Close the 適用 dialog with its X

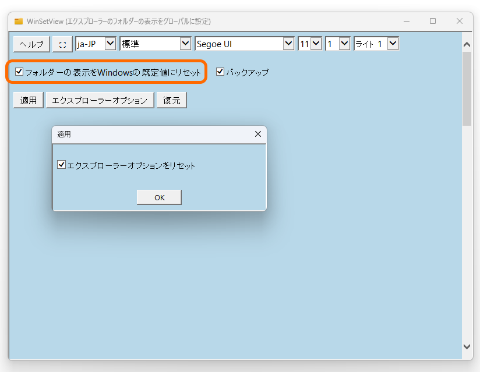(258, 134)
